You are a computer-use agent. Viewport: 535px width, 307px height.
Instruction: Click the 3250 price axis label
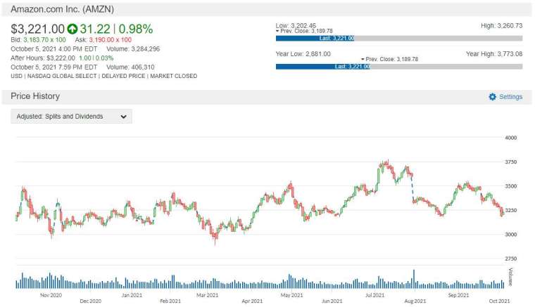point(511,210)
